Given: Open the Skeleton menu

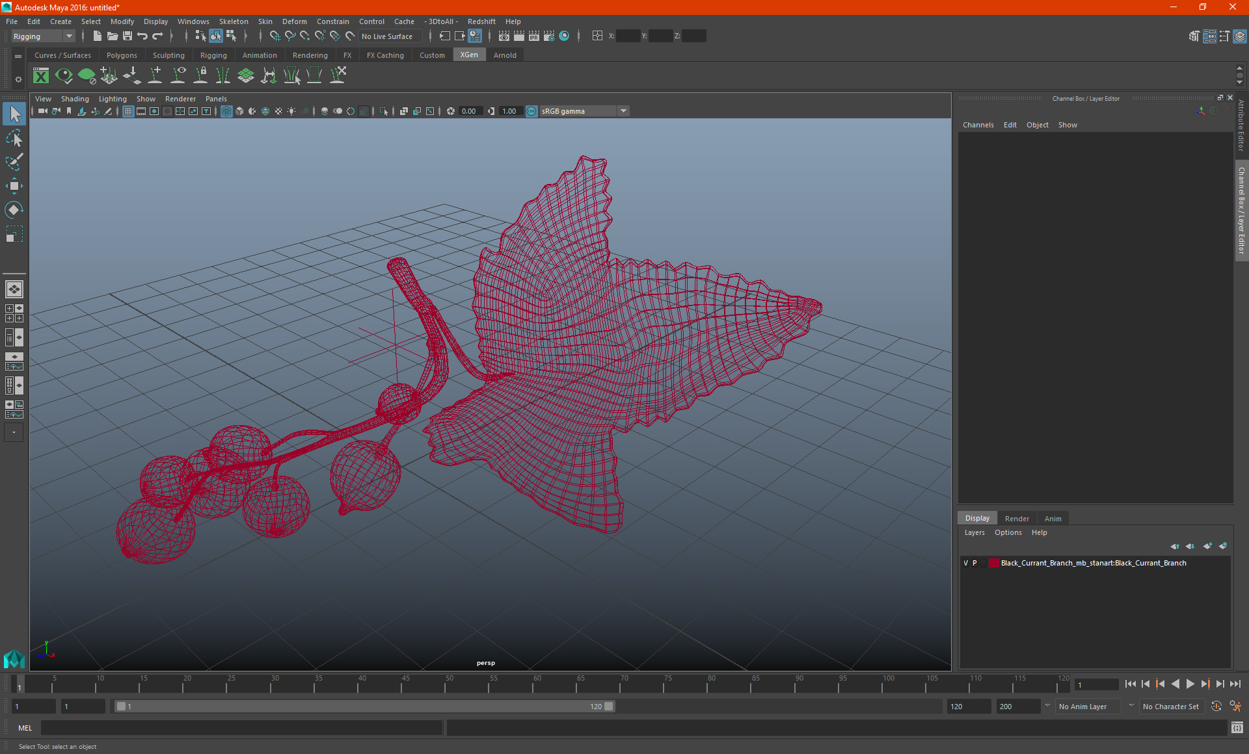Looking at the screenshot, I should (234, 21).
